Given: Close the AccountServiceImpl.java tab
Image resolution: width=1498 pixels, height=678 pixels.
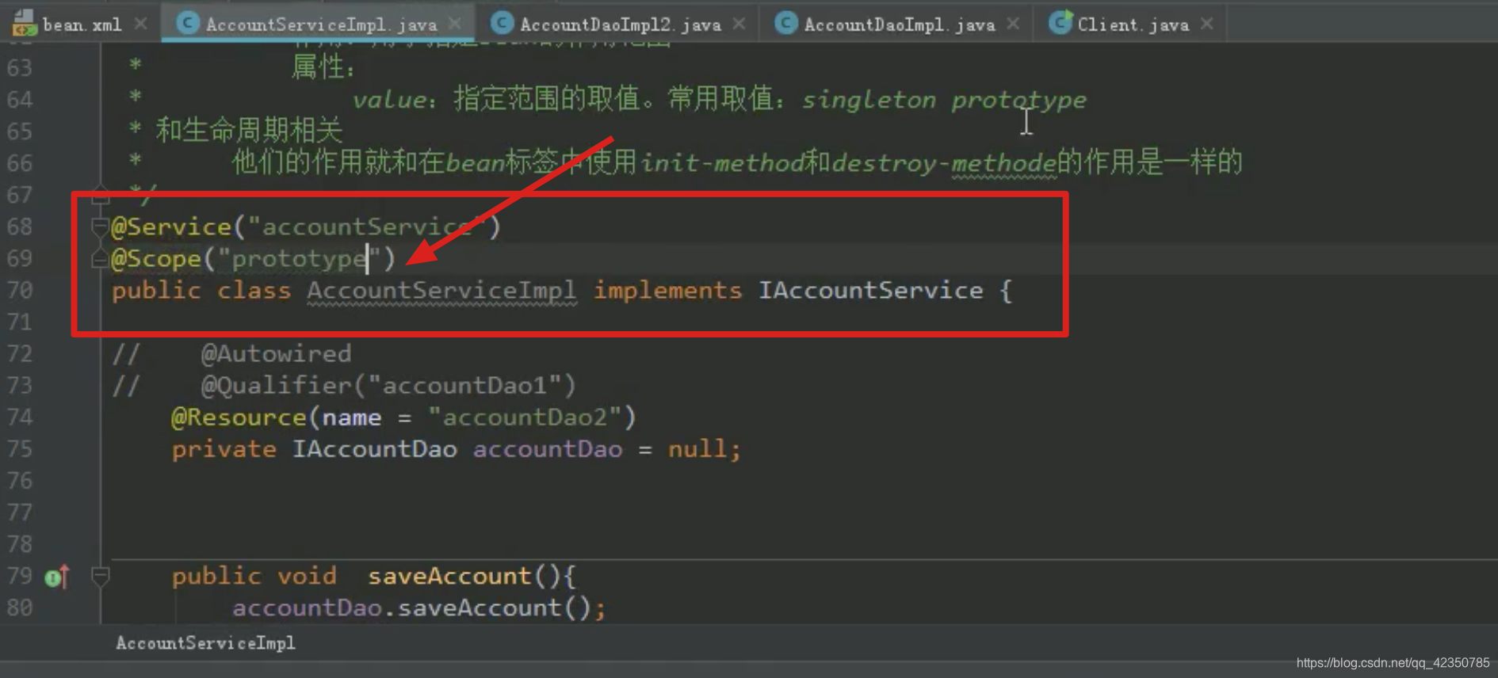Looking at the screenshot, I should 455,24.
